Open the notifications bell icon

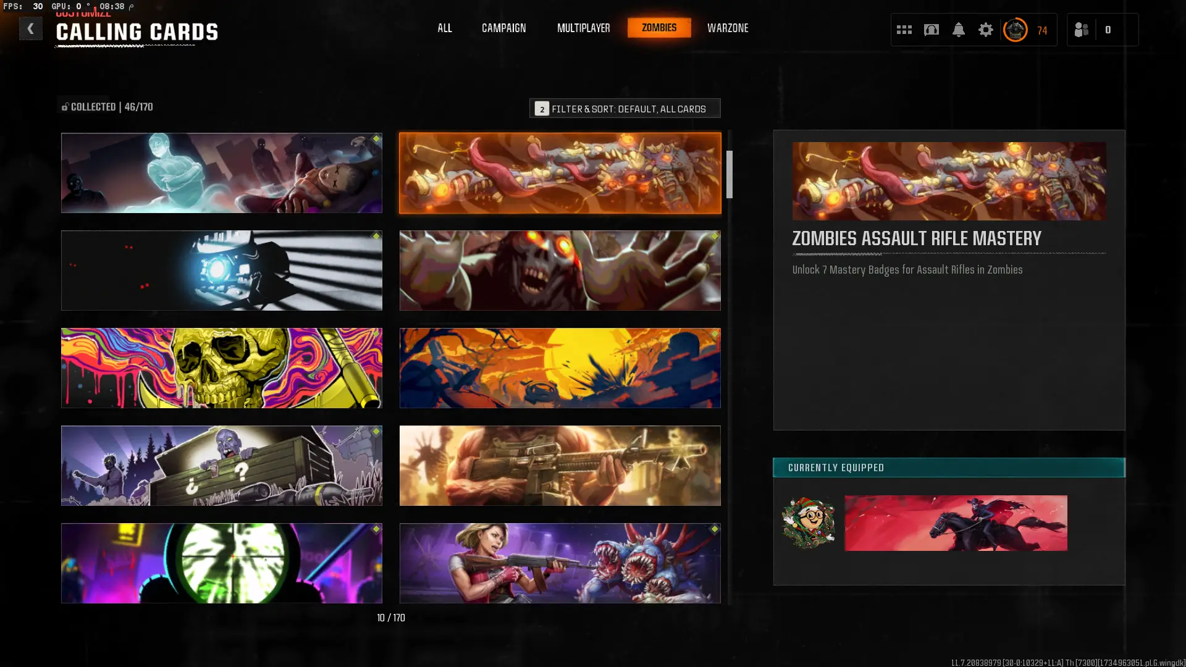(958, 30)
